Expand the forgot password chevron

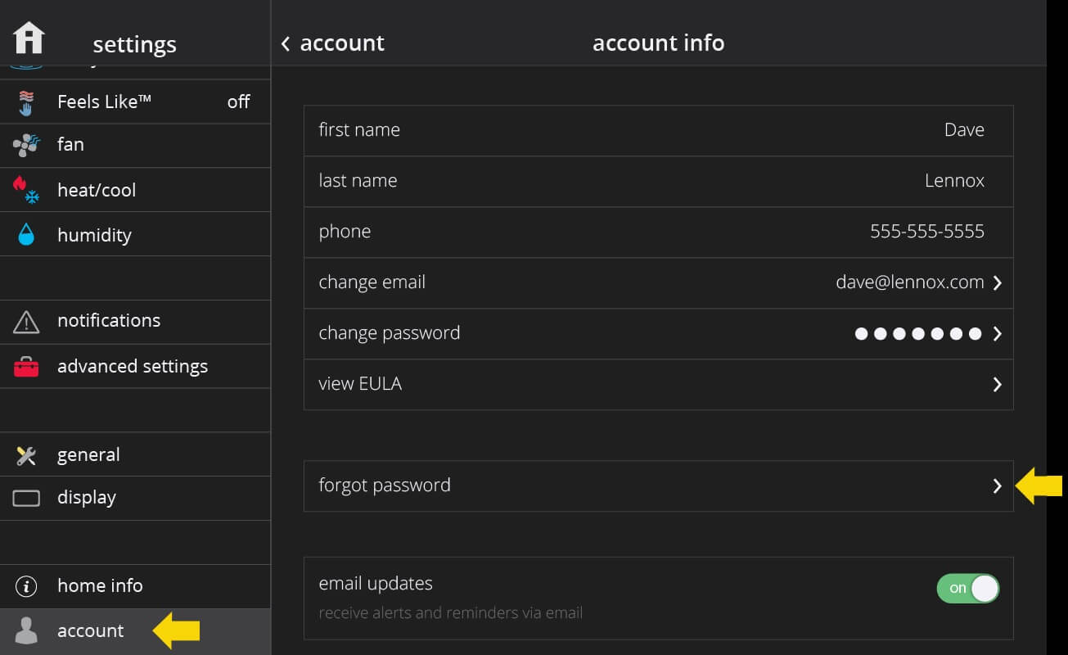[997, 486]
